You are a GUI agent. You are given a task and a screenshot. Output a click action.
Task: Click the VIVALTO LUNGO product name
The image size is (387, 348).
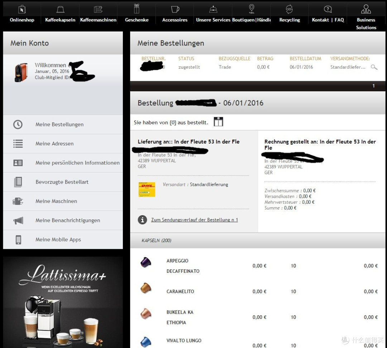coord(184,340)
